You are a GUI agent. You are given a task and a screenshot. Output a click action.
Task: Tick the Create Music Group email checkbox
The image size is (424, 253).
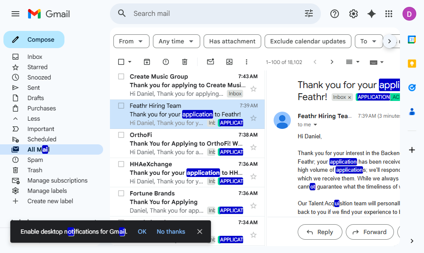point(121,76)
